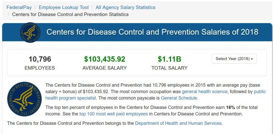Image resolution: width=273 pixels, height=134 pixels.
Task: Click the TOTAL SALARY label
Action: pos(169,68)
